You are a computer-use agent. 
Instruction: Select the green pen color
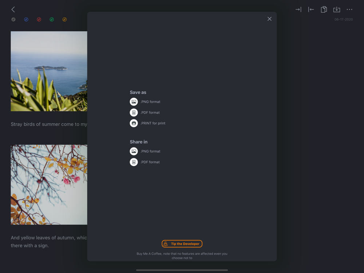click(52, 20)
